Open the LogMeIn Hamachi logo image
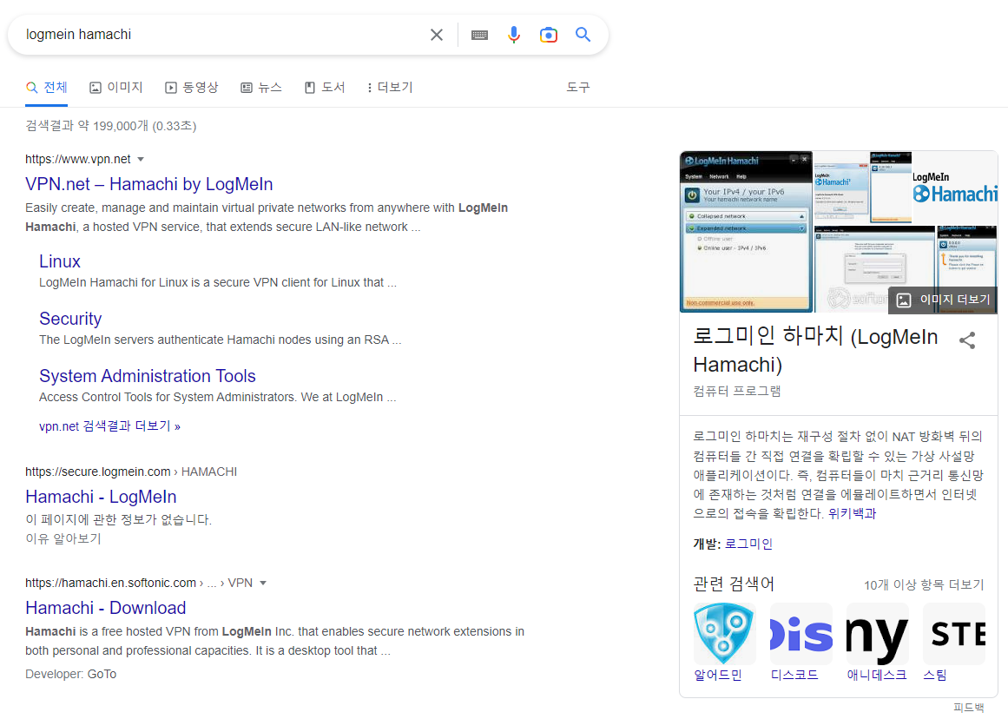 [x=955, y=188]
